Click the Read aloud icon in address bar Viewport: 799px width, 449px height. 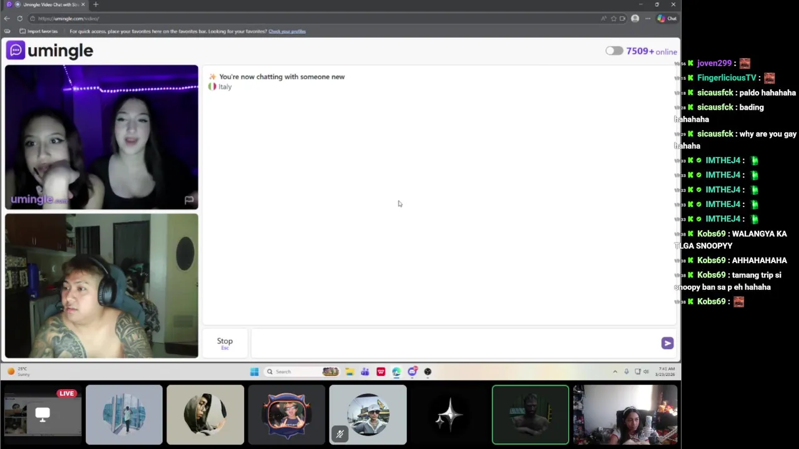coord(604,19)
